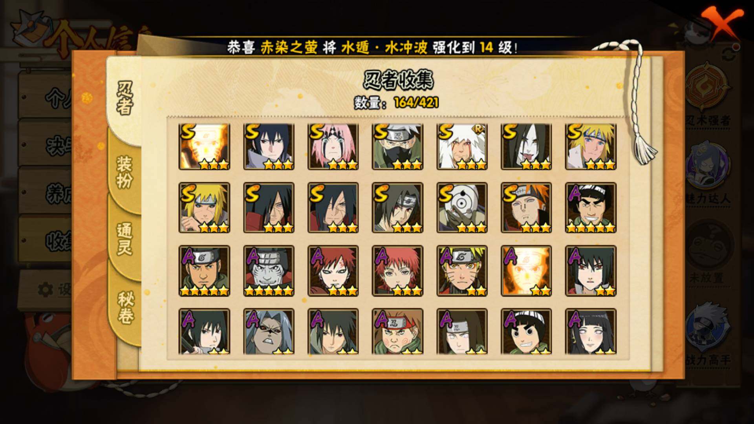Select the orange-haired Pain portrait
The width and height of the screenshot is (754, 424).
526,208
